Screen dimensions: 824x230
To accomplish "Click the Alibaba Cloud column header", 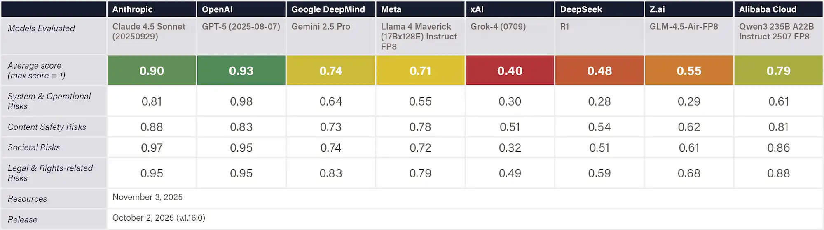I will pyautogui.click(x=768, y=9).
